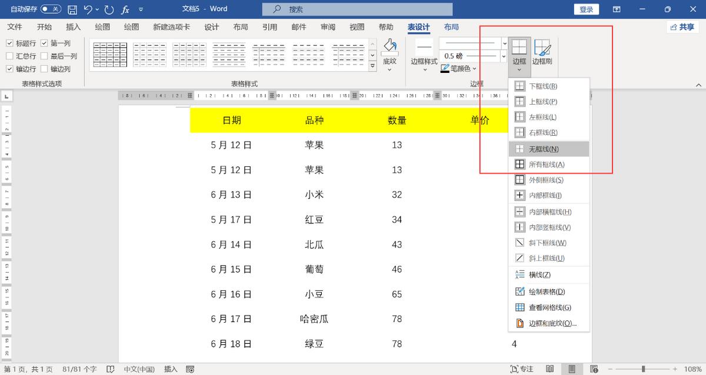Click the 登录 (Sign in) button
706x375 pixels.
[x=586, y=9]
